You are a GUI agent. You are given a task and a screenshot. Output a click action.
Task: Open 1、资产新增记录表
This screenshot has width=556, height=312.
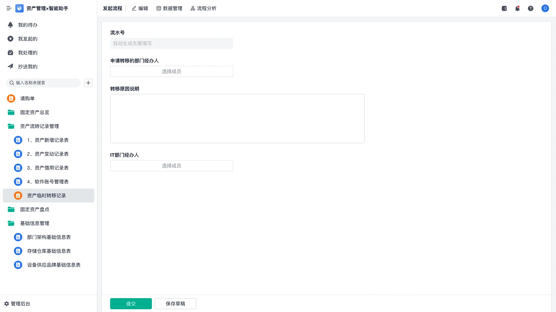[x=48, y=140]
